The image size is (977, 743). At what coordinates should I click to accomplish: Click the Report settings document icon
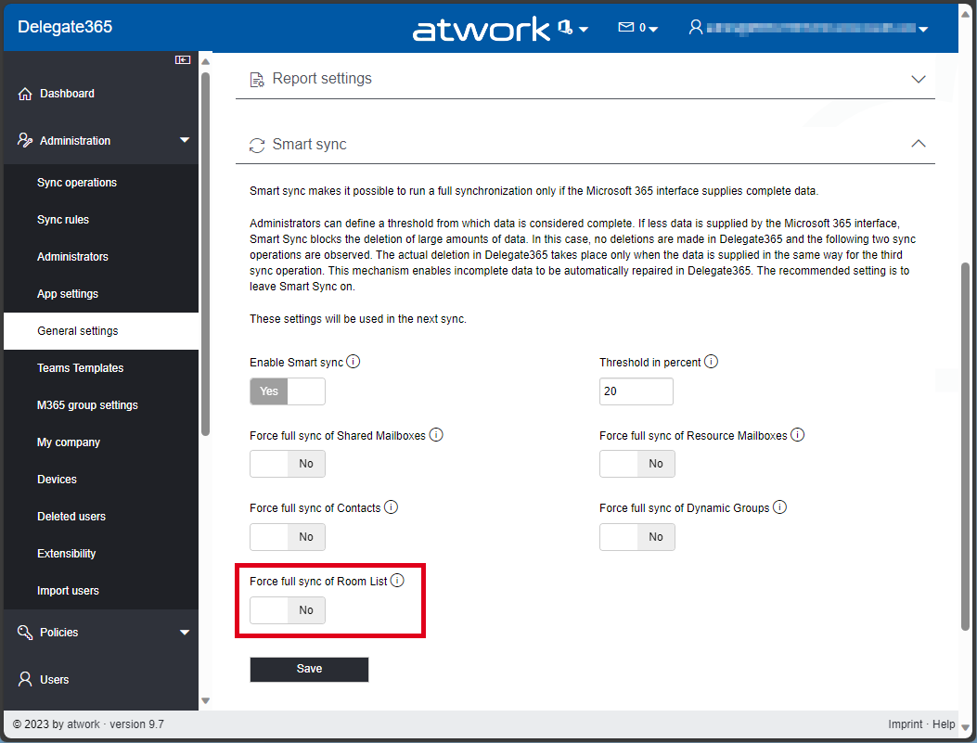(257, 80)
